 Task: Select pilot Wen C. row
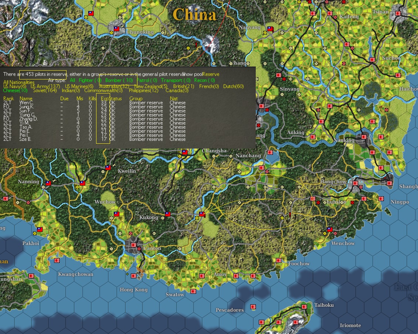[x=95, y=103]
